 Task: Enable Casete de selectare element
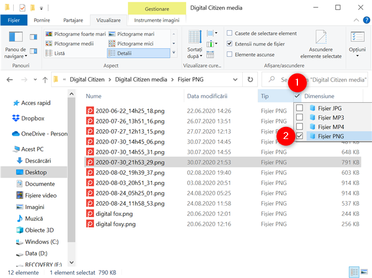pyautogui.click(x=230, y=33)
